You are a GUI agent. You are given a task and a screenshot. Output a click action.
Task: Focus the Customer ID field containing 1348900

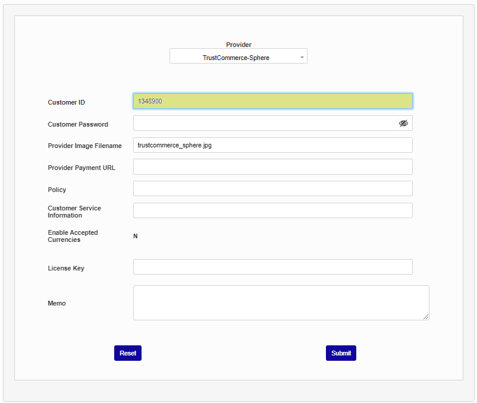(x=272, y=102)
